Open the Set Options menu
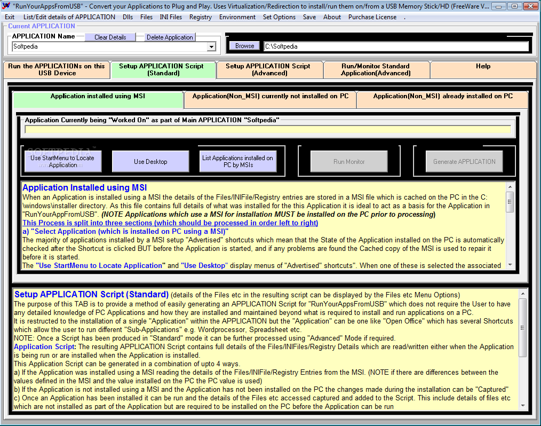Image resolution: width=541 pixels, height=426 pixels. [x=279, y=17]
